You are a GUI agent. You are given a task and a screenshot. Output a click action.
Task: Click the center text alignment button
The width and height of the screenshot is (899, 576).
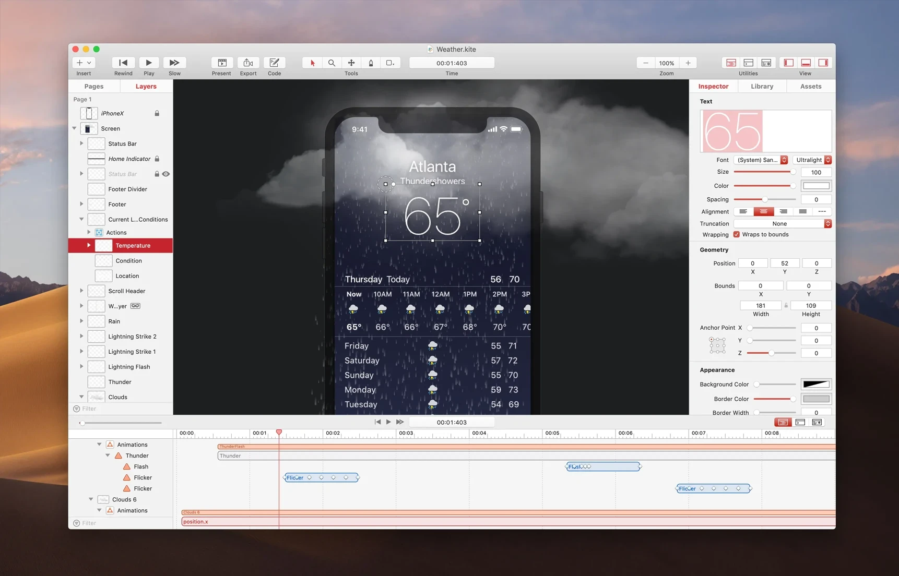[763, 211]
